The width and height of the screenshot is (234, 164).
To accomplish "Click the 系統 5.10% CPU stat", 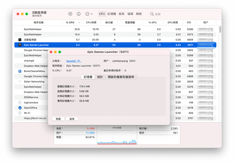I will coord(75,128).
